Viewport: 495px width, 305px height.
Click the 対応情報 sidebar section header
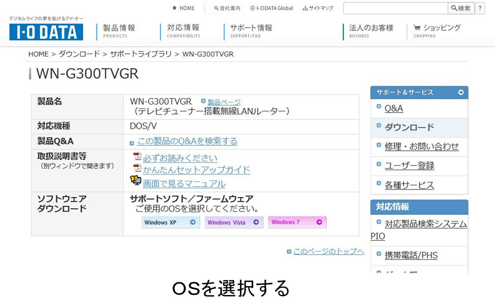coord(419,207)
